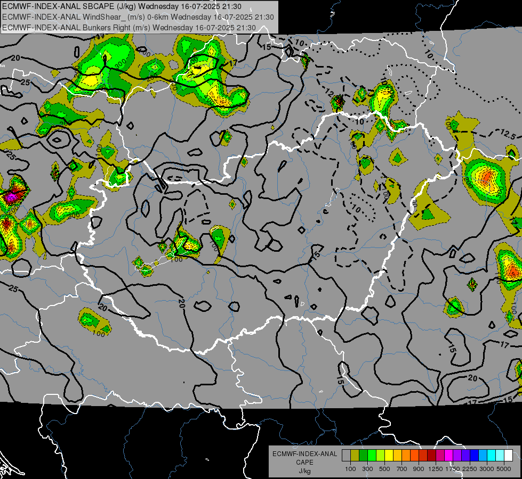Click the Bunkers Right header line
522x479 pixels.
pyautogui.click(x=129, y=28)
